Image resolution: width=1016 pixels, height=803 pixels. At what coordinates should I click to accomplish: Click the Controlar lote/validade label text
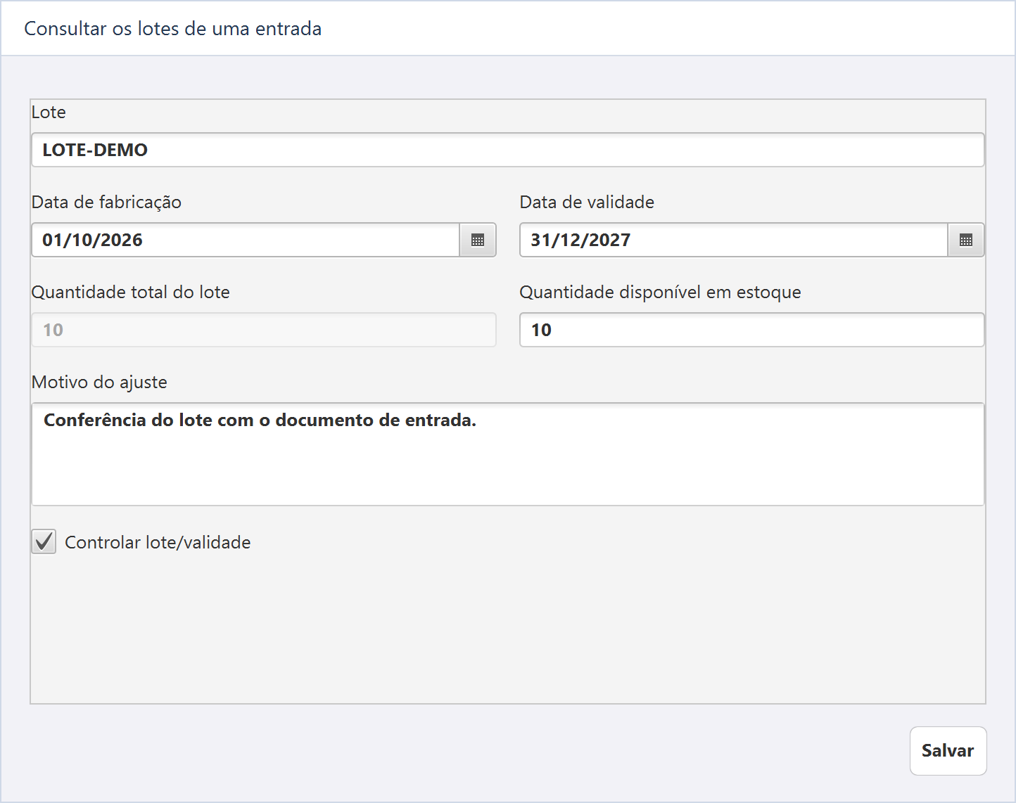click(158, 542)
